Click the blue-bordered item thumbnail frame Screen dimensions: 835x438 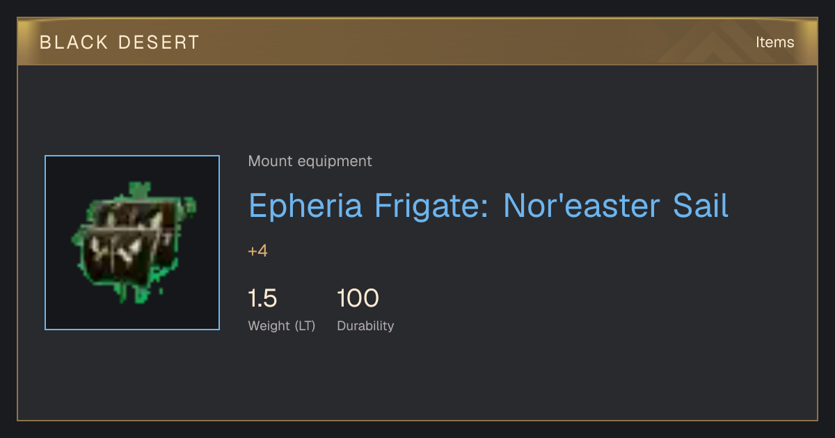132,243
